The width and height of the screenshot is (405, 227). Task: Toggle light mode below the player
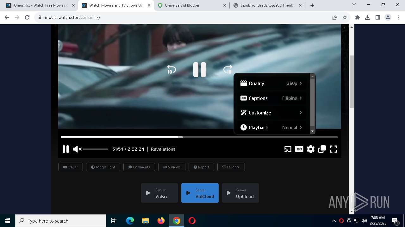[x=103, y=167]
